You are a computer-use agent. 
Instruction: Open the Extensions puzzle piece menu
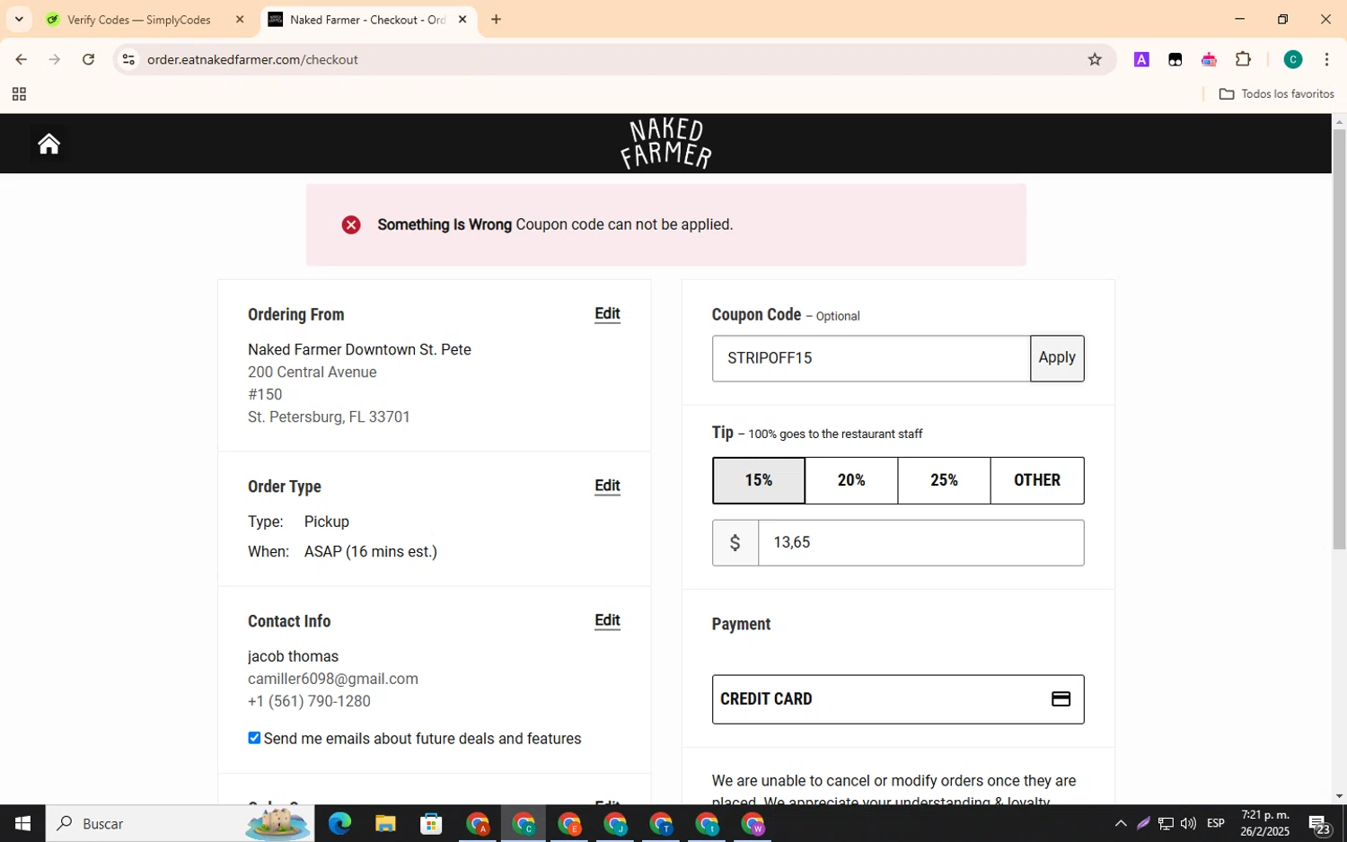(1243, 59)
